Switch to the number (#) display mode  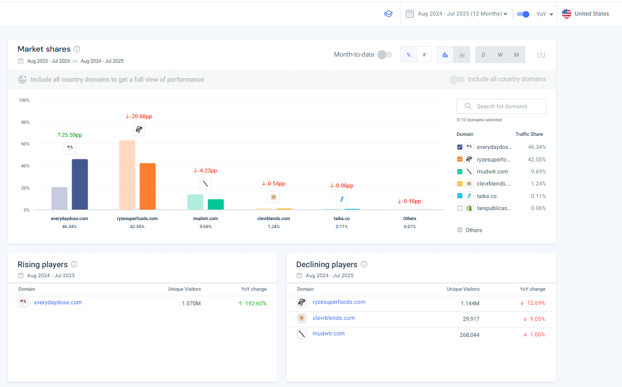tap(424, 55)
